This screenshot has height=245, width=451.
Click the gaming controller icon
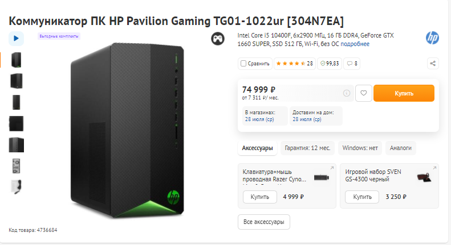217,39
